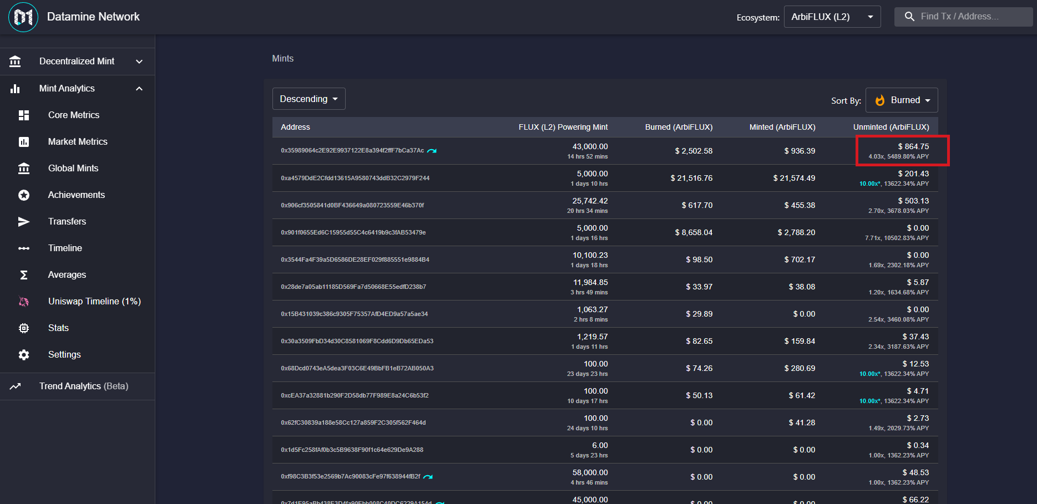Click the $ 21,574.49 minted value

(x=795, y=178)
